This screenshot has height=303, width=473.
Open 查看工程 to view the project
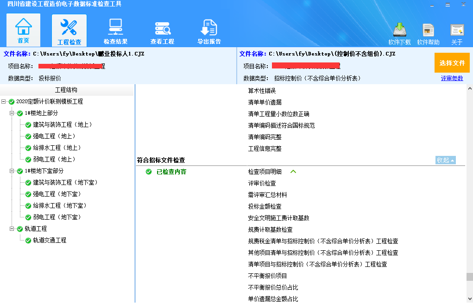point(162,30)
